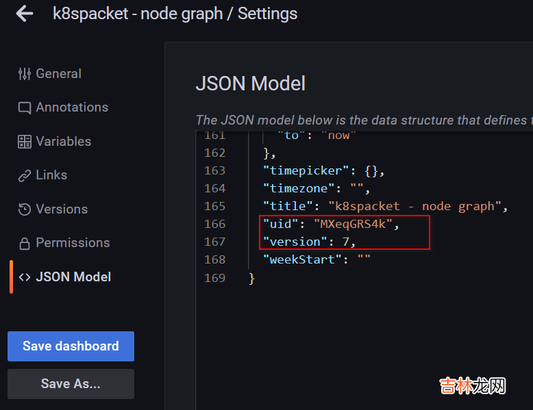Open the Links settings section

point(51,175)
